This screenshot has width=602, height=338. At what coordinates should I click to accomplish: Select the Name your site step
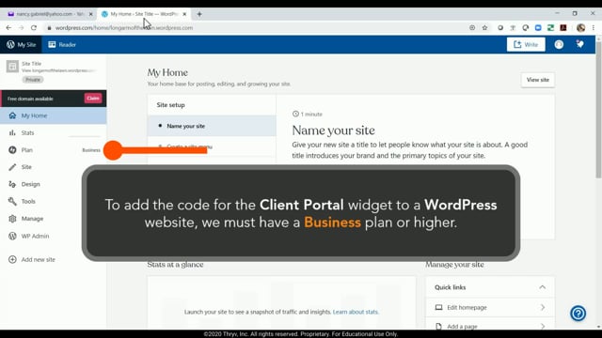212,126
